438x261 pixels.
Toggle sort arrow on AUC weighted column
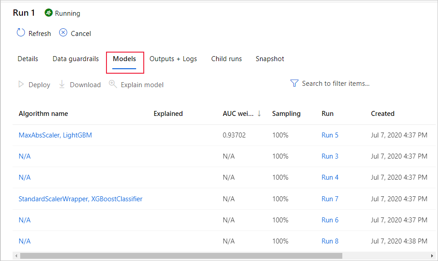[x=259, y=114]
